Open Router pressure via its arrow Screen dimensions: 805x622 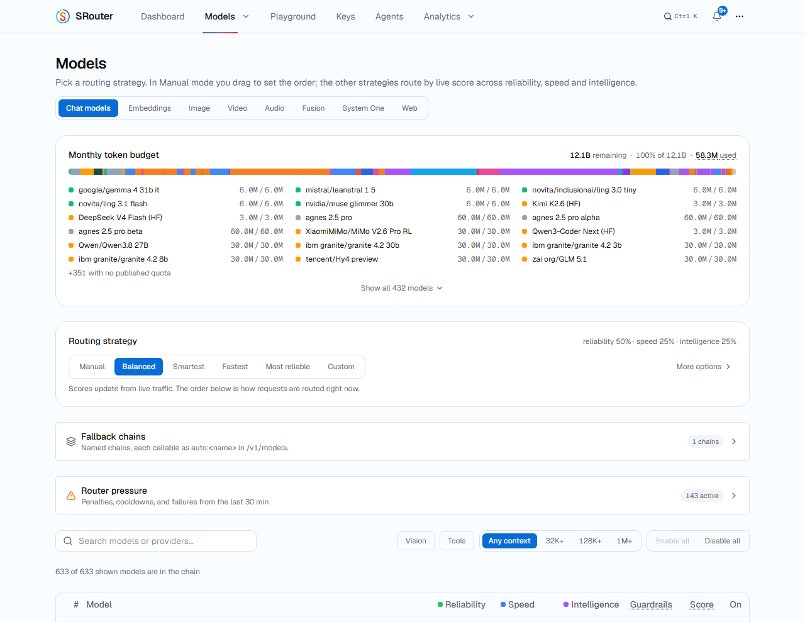734,496
